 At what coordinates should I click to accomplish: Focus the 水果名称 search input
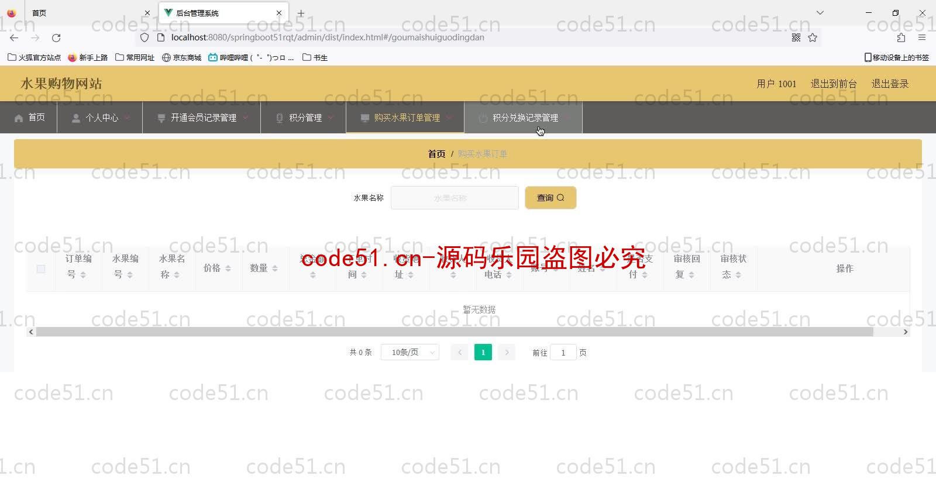coord(455,198)
